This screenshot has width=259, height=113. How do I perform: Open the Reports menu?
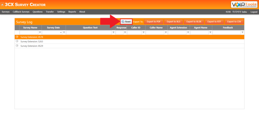[72, 12]
